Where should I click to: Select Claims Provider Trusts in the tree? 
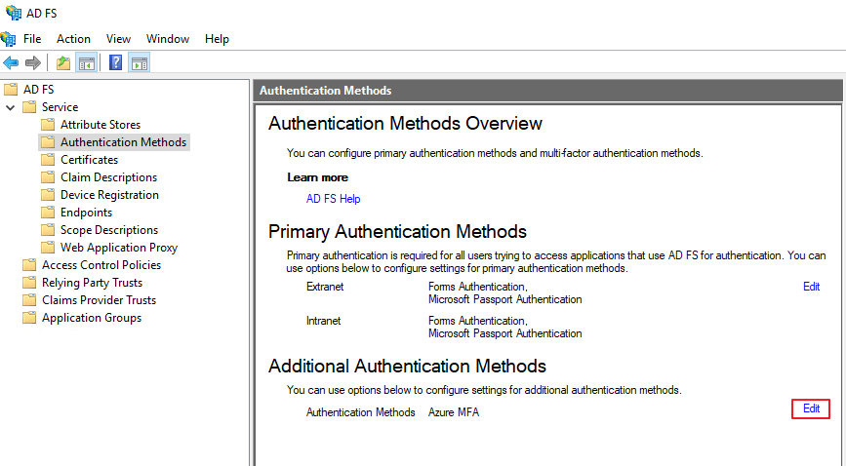coord(99,300)
